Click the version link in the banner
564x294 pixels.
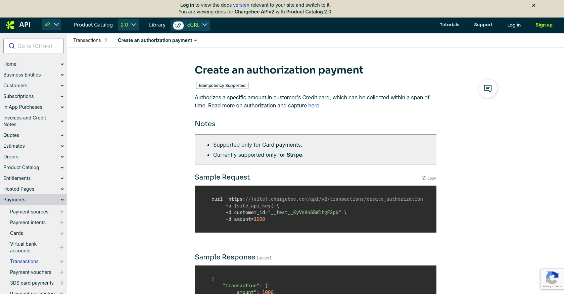pos(241,5)
